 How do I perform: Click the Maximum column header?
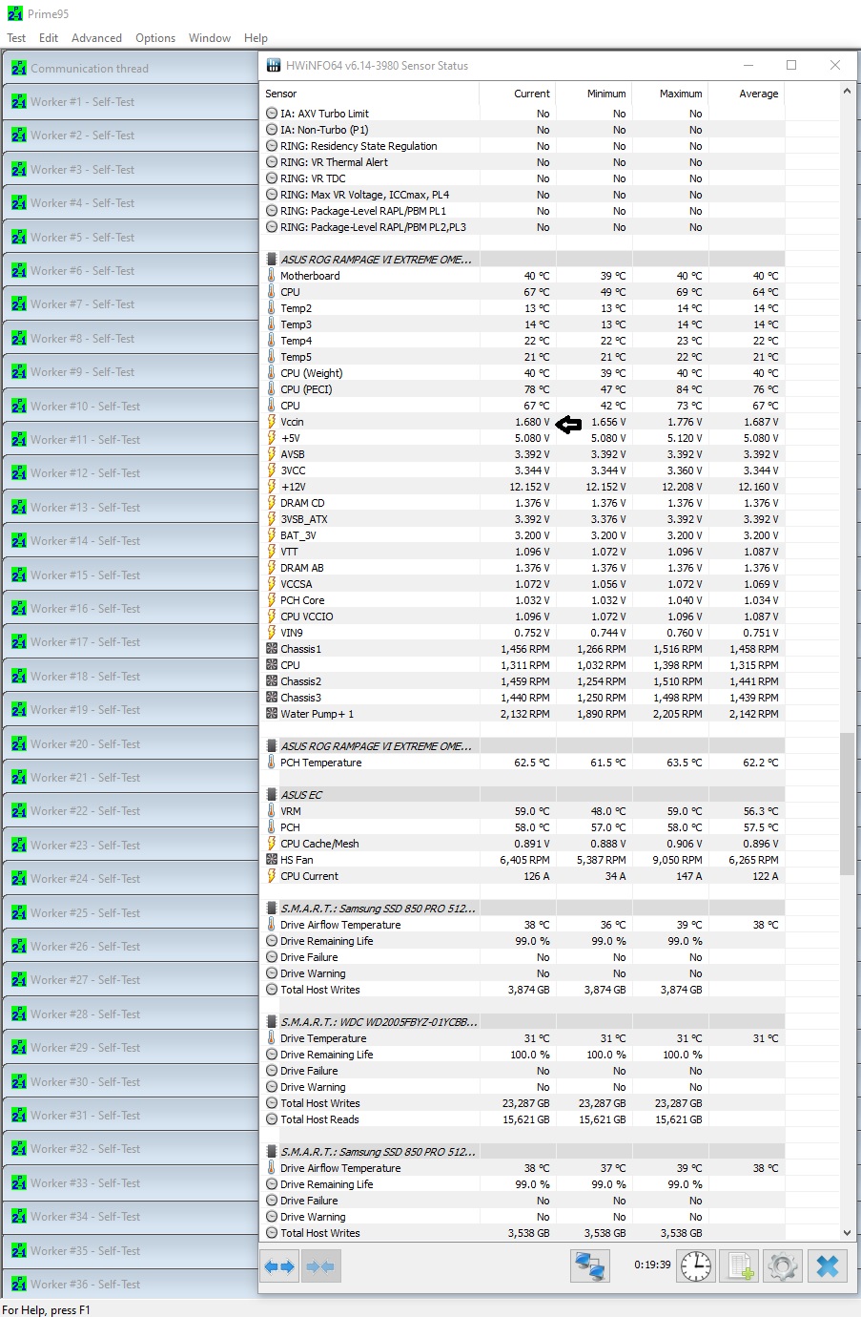point(669,94)
